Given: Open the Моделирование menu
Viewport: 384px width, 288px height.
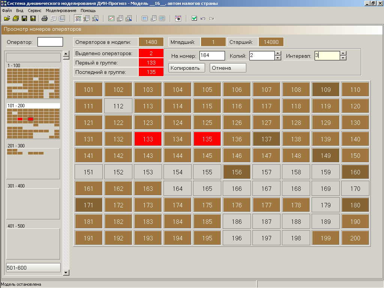Looking at the screenshot, I should tap(61, 10).
